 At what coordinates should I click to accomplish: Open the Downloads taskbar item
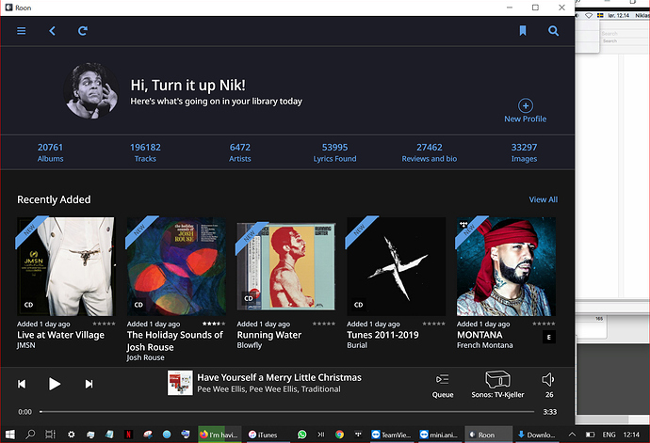pos(536,435)
